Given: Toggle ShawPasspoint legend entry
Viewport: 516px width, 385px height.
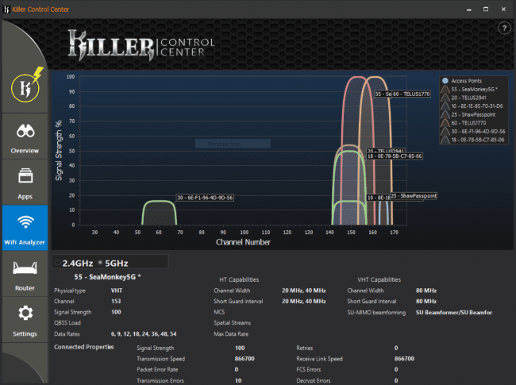Looking at the screenshot, I should [474, 114].
